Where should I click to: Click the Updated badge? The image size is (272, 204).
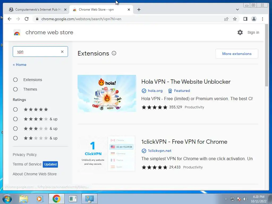point(50,164)
